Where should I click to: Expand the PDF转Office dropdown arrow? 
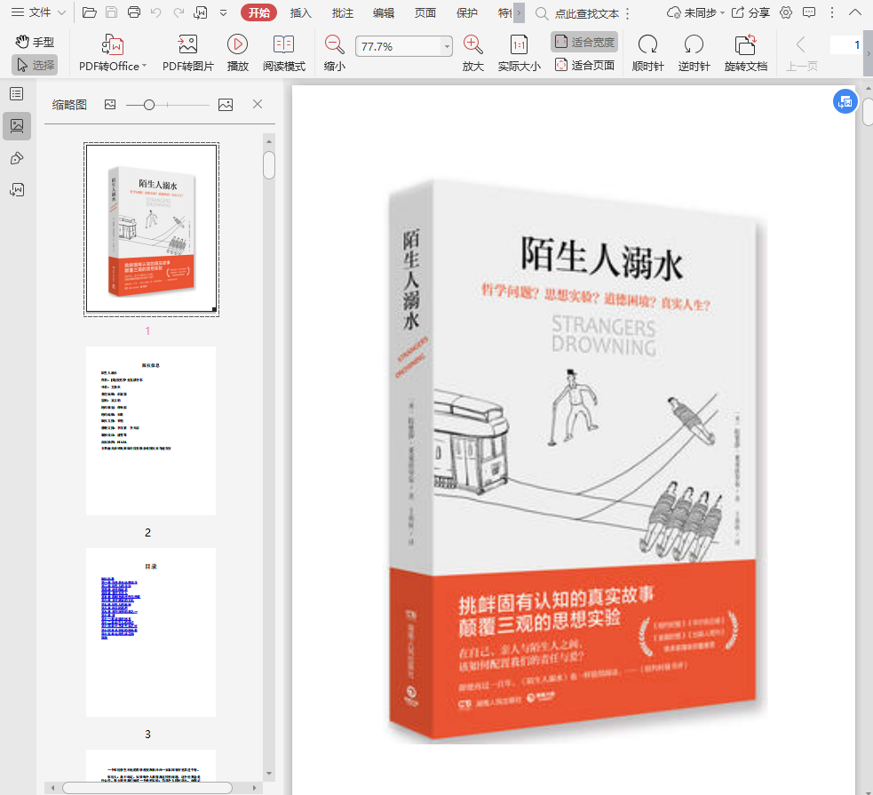tap(144, 67)
